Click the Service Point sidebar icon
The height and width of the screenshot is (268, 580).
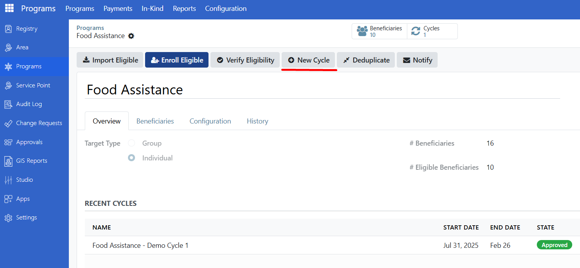pos(8,85)
